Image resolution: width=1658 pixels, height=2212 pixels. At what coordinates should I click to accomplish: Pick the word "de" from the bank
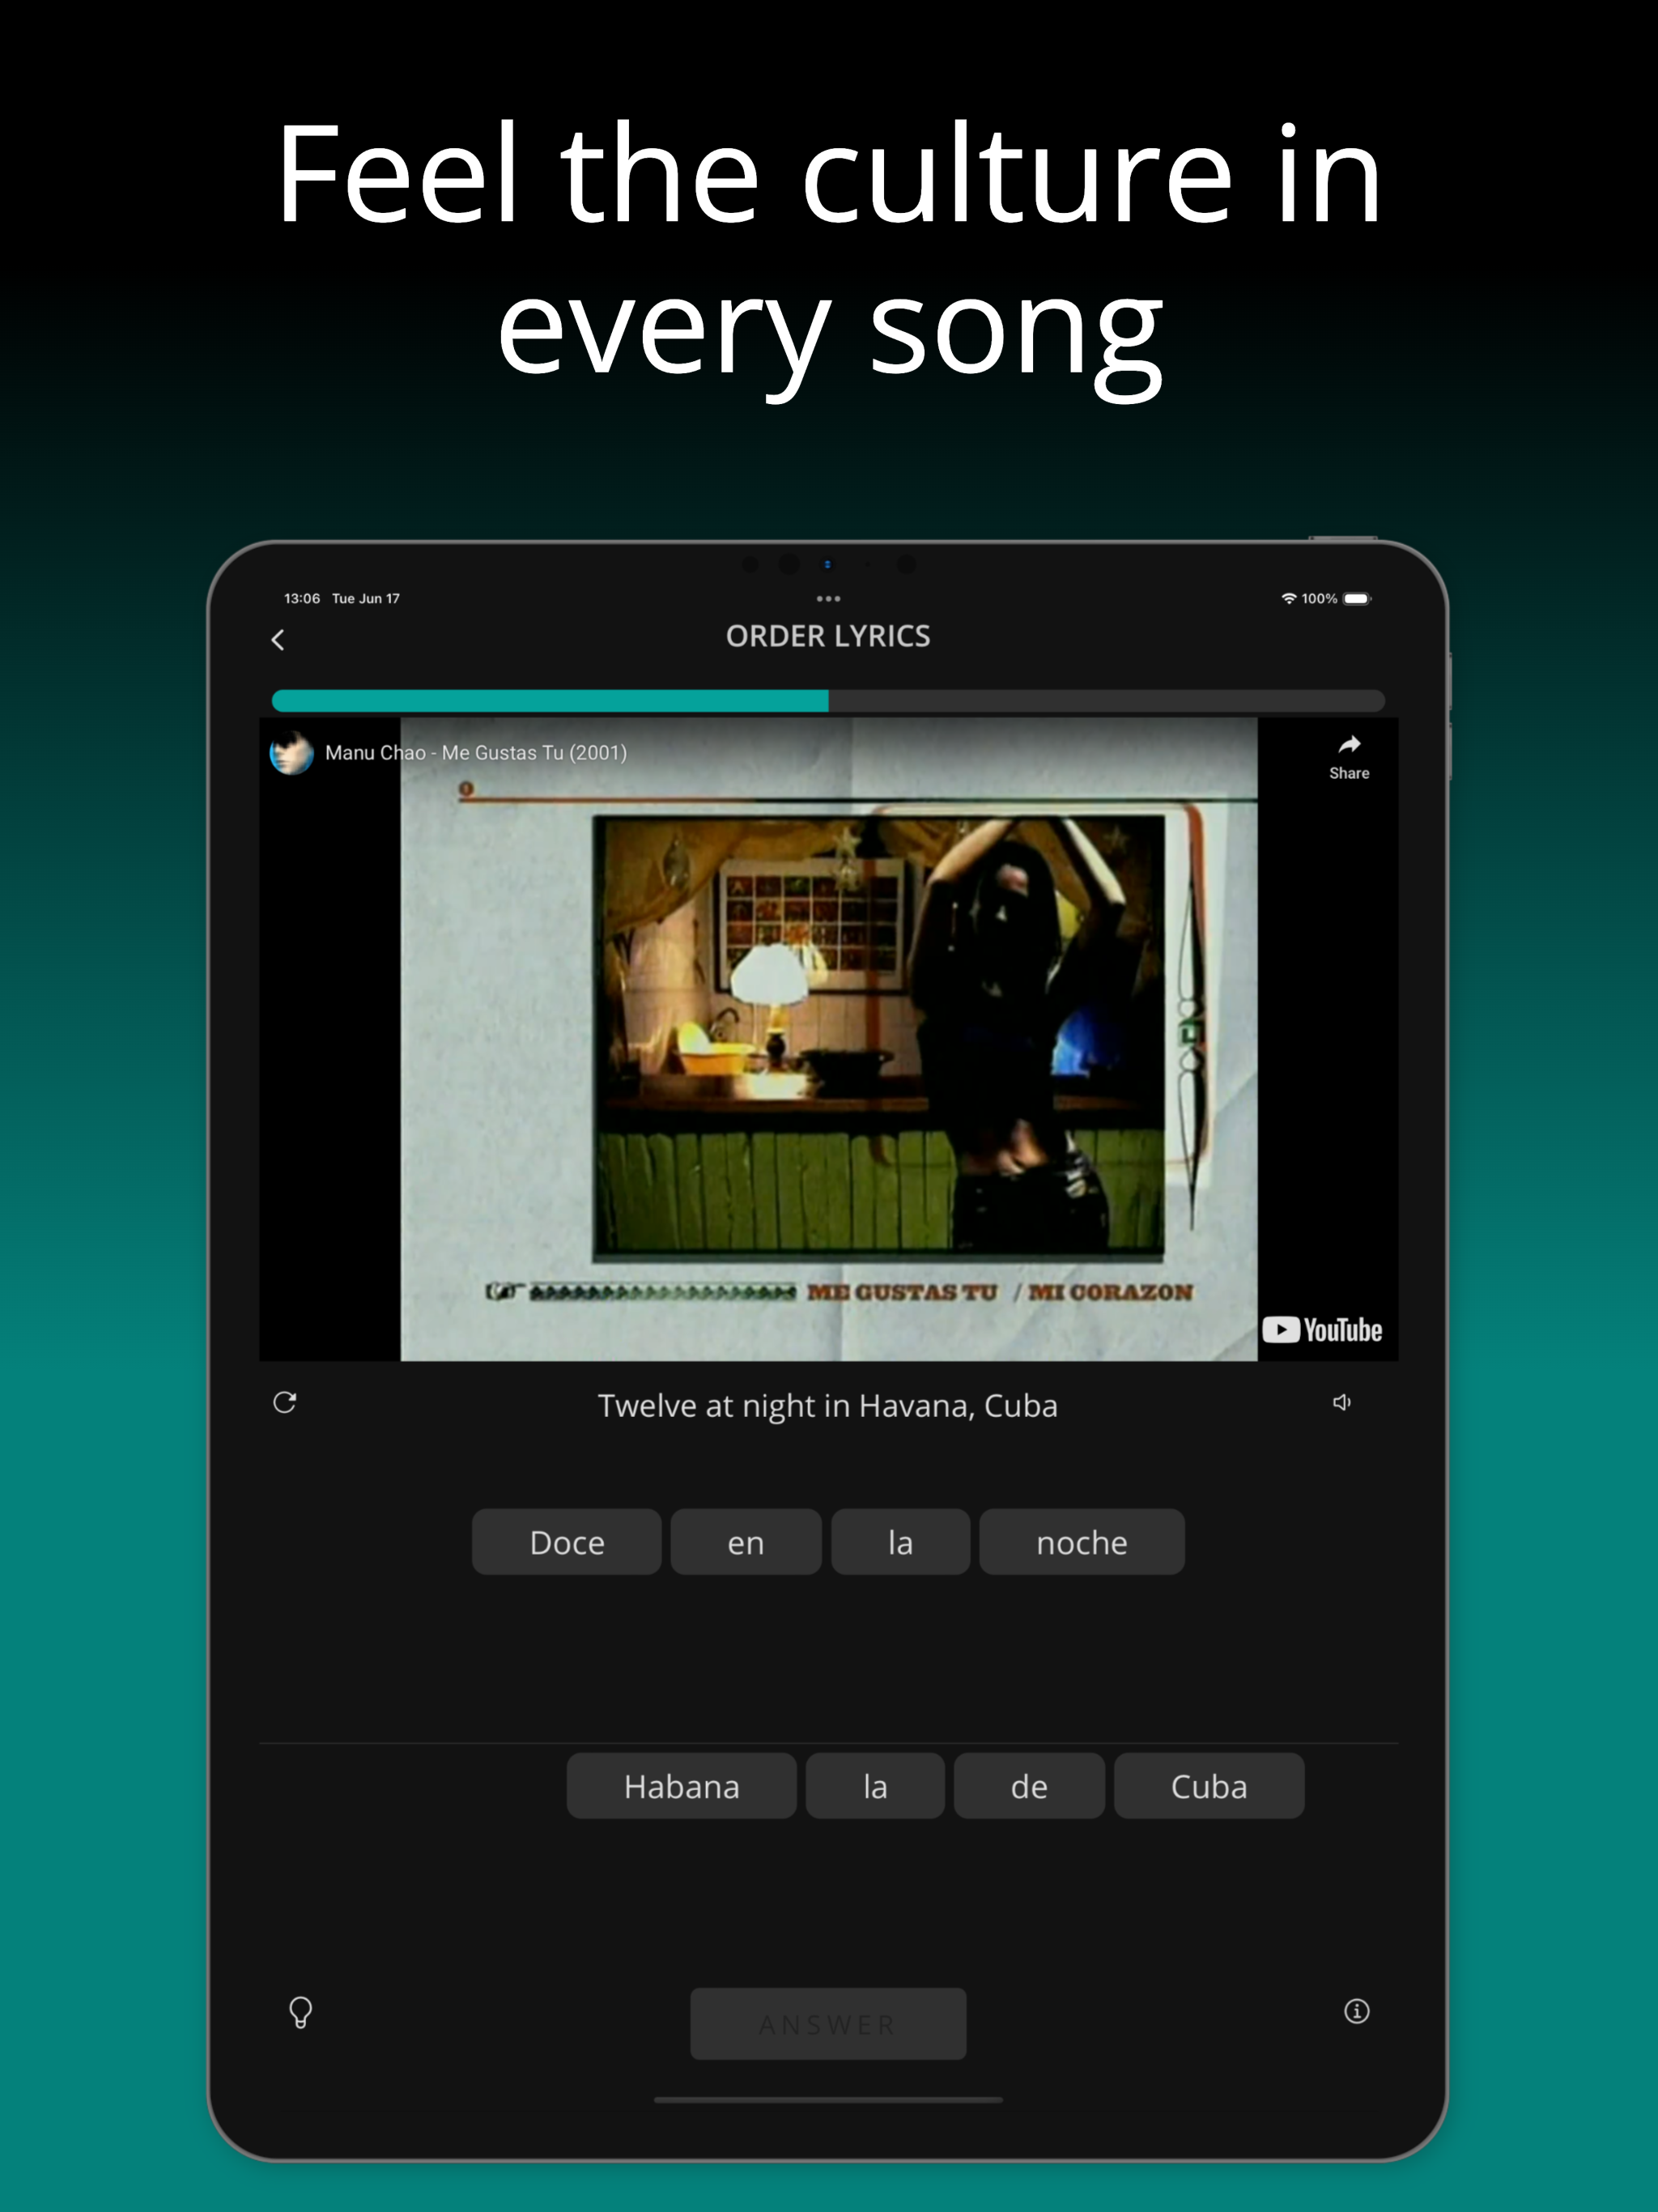(1029, 1786)
